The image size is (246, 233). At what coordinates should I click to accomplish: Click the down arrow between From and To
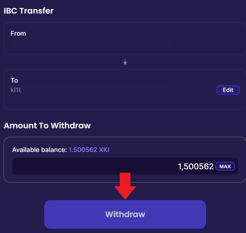125,62
